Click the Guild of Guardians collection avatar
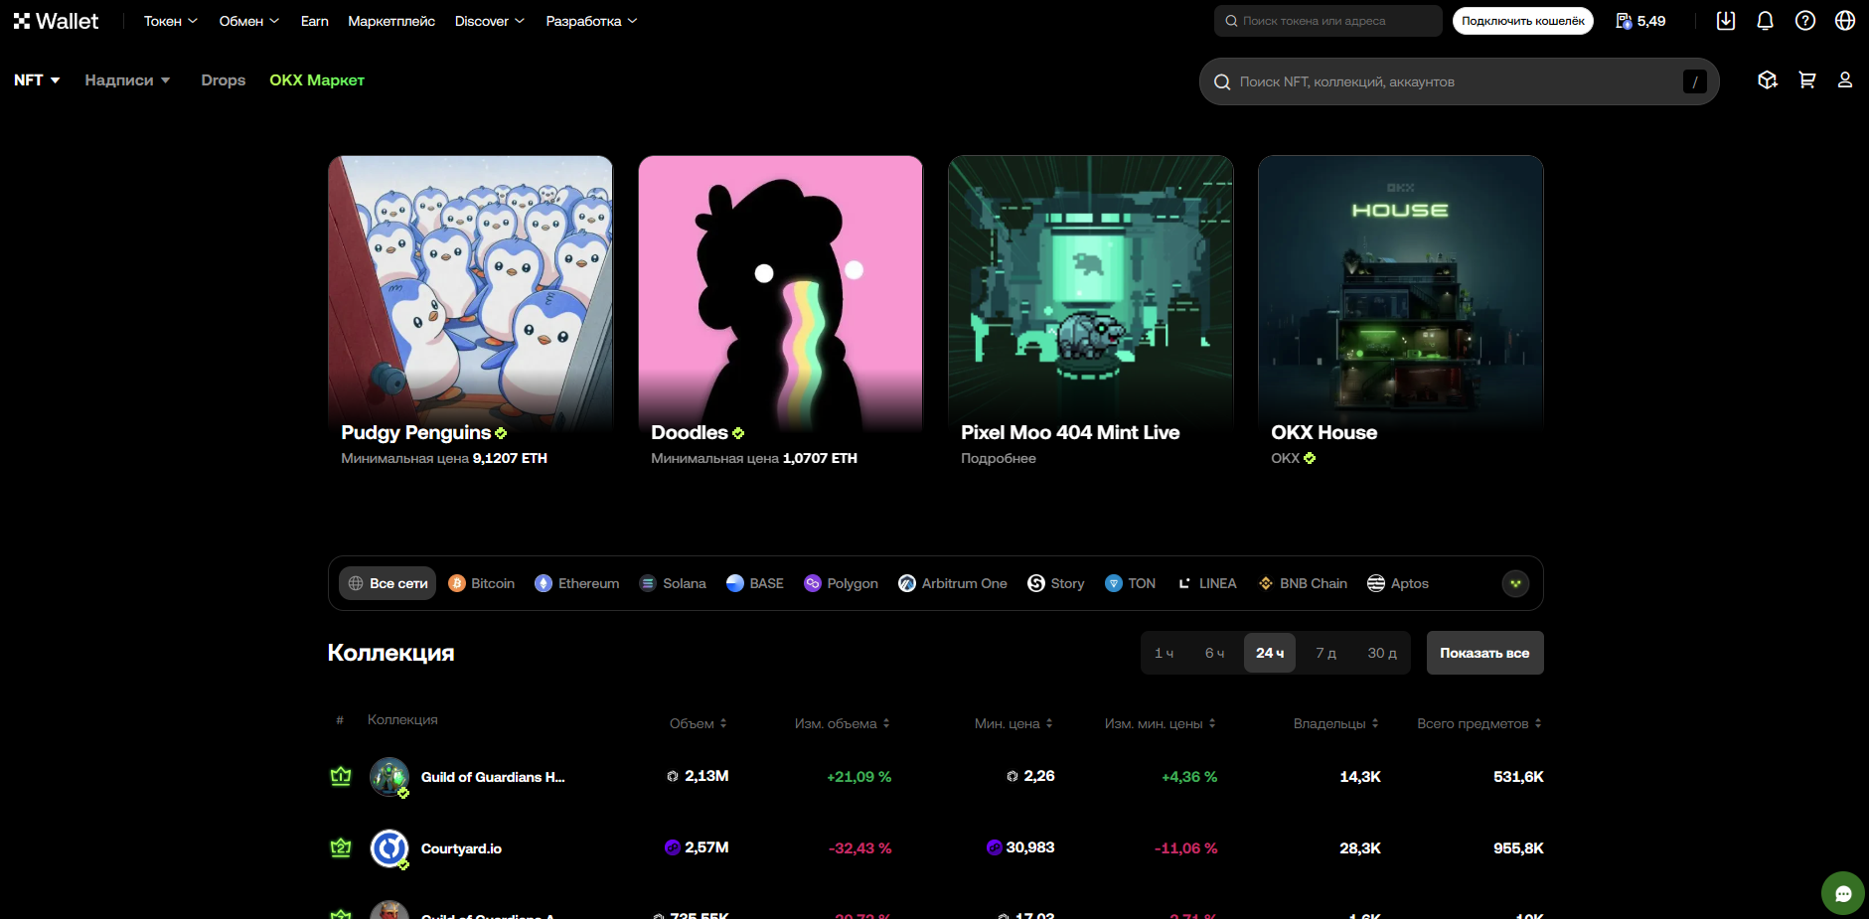This screenshot has height=919, width=1869. click(389, 777)
